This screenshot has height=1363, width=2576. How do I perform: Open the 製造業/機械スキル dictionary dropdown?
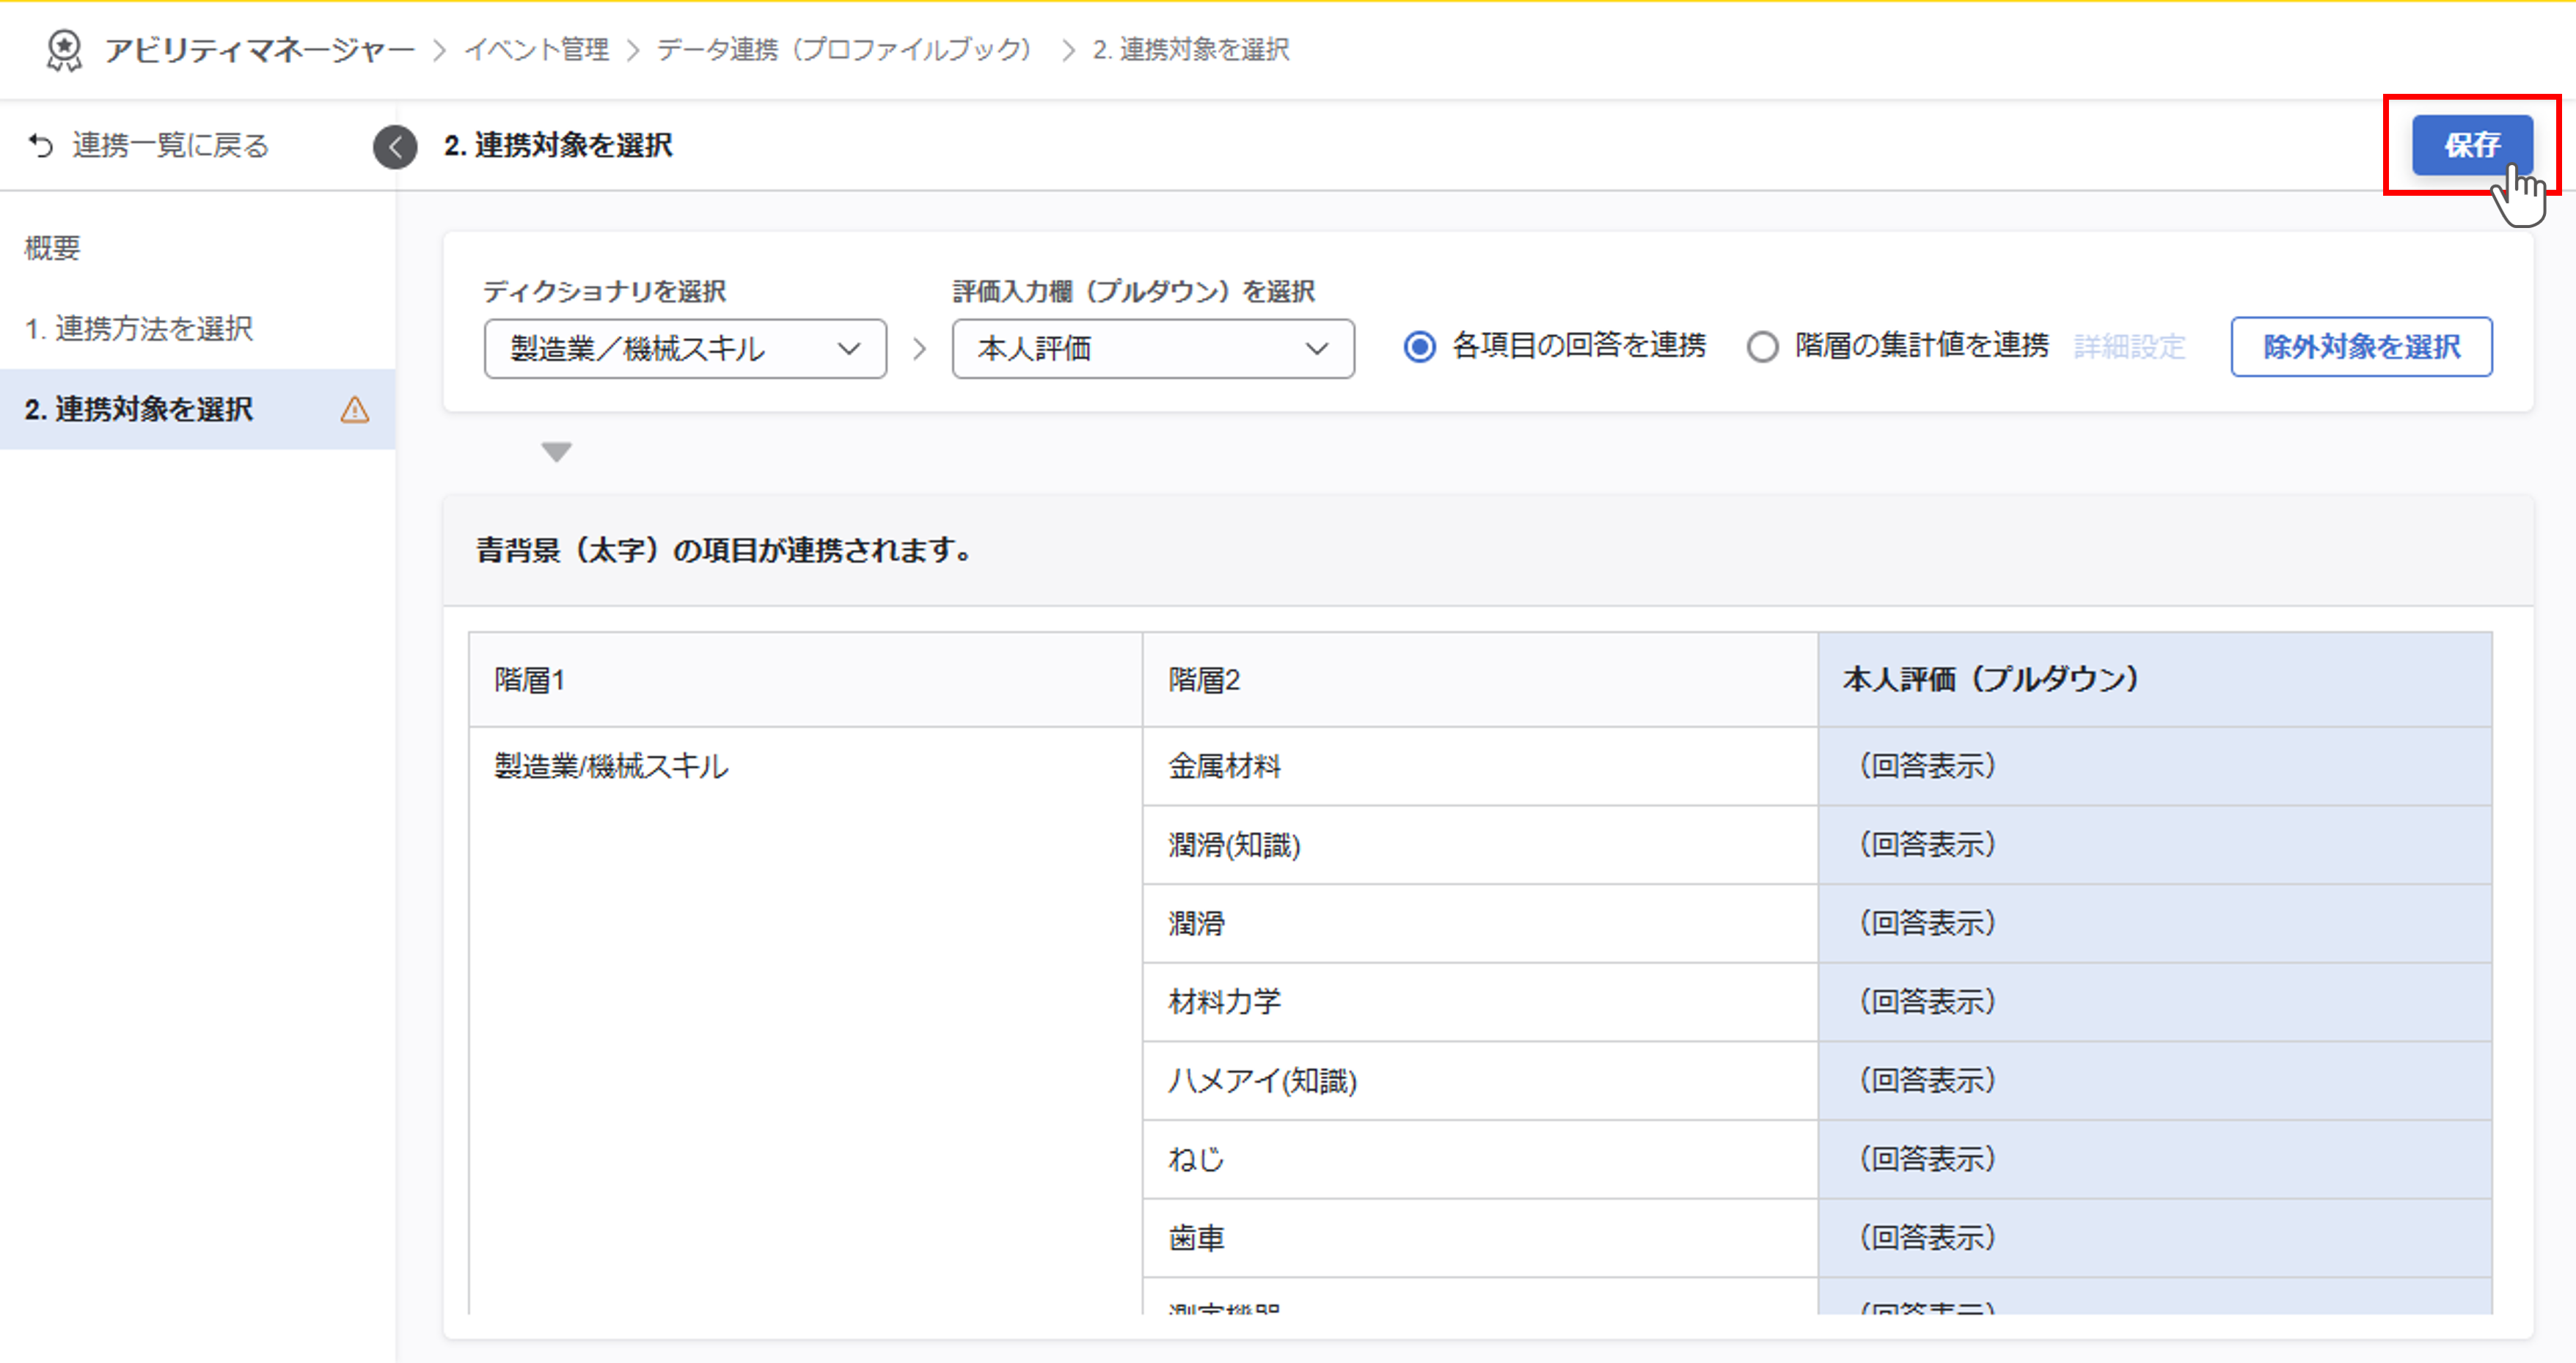pos(685,349)
